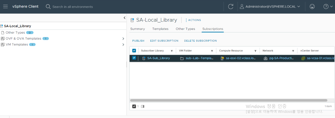Click the sub--Lab--Templa... folder cell
Viewport: 335px width, 118px height.
200,58
